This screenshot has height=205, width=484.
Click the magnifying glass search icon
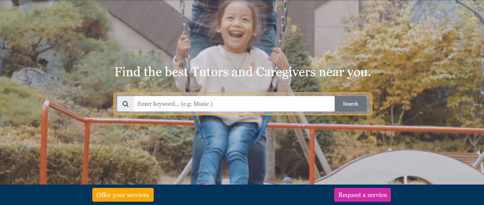[125, 104]
